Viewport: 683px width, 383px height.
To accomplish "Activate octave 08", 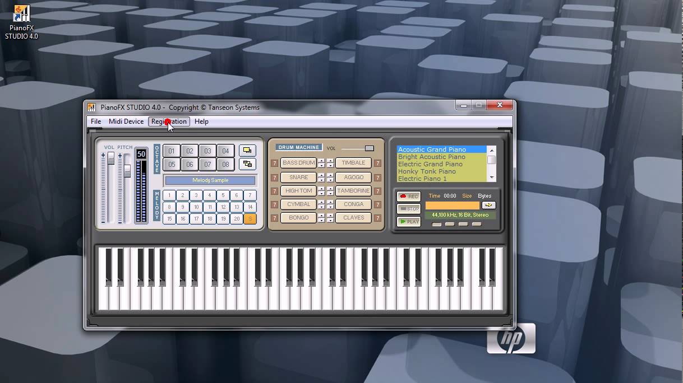I will (225, 165).
